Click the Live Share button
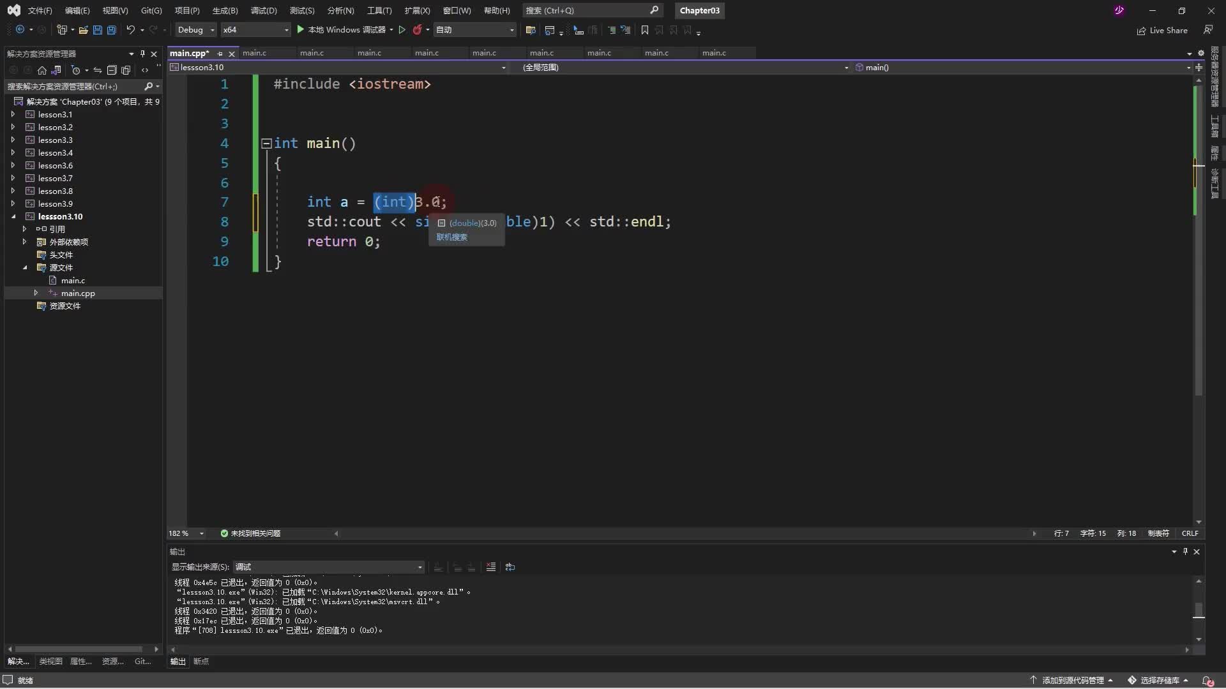The width and height of the screenshot is (1226, 689). (x=1162, y=30)
